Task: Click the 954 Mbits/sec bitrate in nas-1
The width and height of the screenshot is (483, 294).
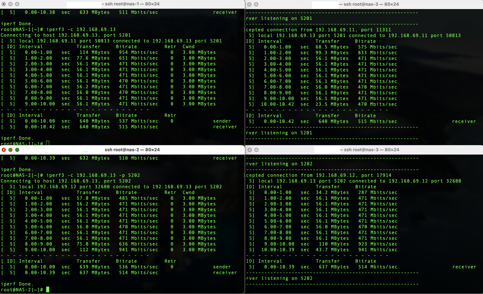Action: coord(138,52)
